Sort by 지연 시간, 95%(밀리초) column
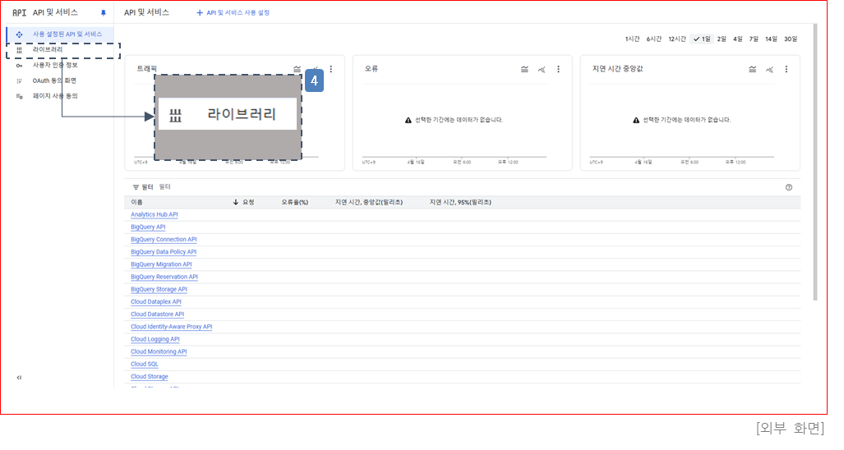Image resolution: width=844 pixels, height=450 pixels. [x=460, y=202]
